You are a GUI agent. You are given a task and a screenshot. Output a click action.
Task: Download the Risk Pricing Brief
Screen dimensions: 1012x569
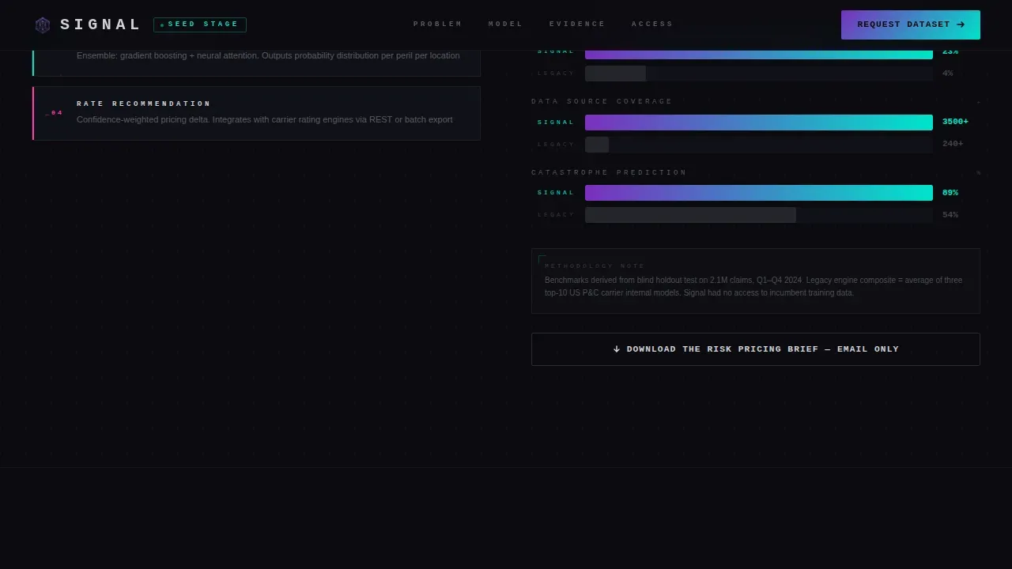pyautogui.click(x=756, y=349)
